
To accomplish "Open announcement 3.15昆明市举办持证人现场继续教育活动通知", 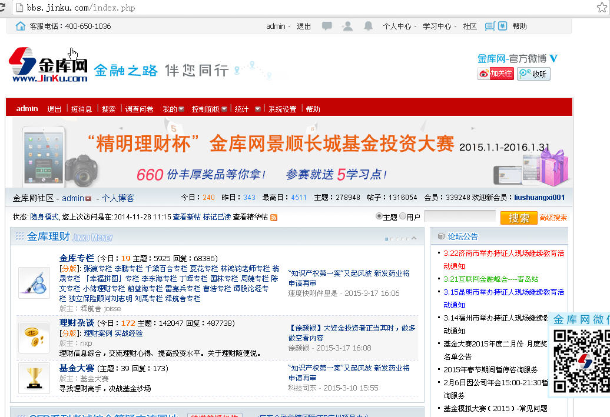I will pos(504,298).
